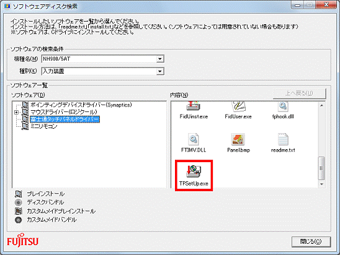Screen dimensions: 340x255
Task: Open the 種別 category dropdown arrow
Action: tap(160, 71)
